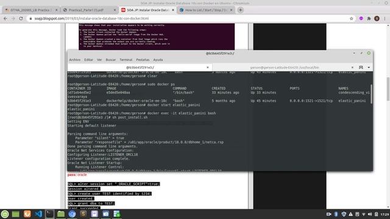The height and width of the screenshot is (219, 390).
Task: Select the SOA JP Instalar Oracle Database tab
Action: [x=147, y=10]
